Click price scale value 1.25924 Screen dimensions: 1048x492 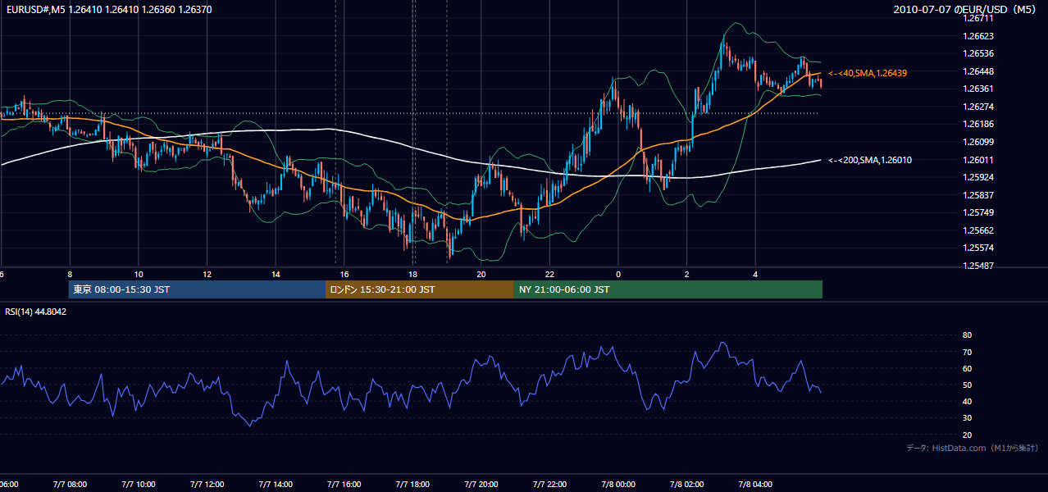[978, 177]
